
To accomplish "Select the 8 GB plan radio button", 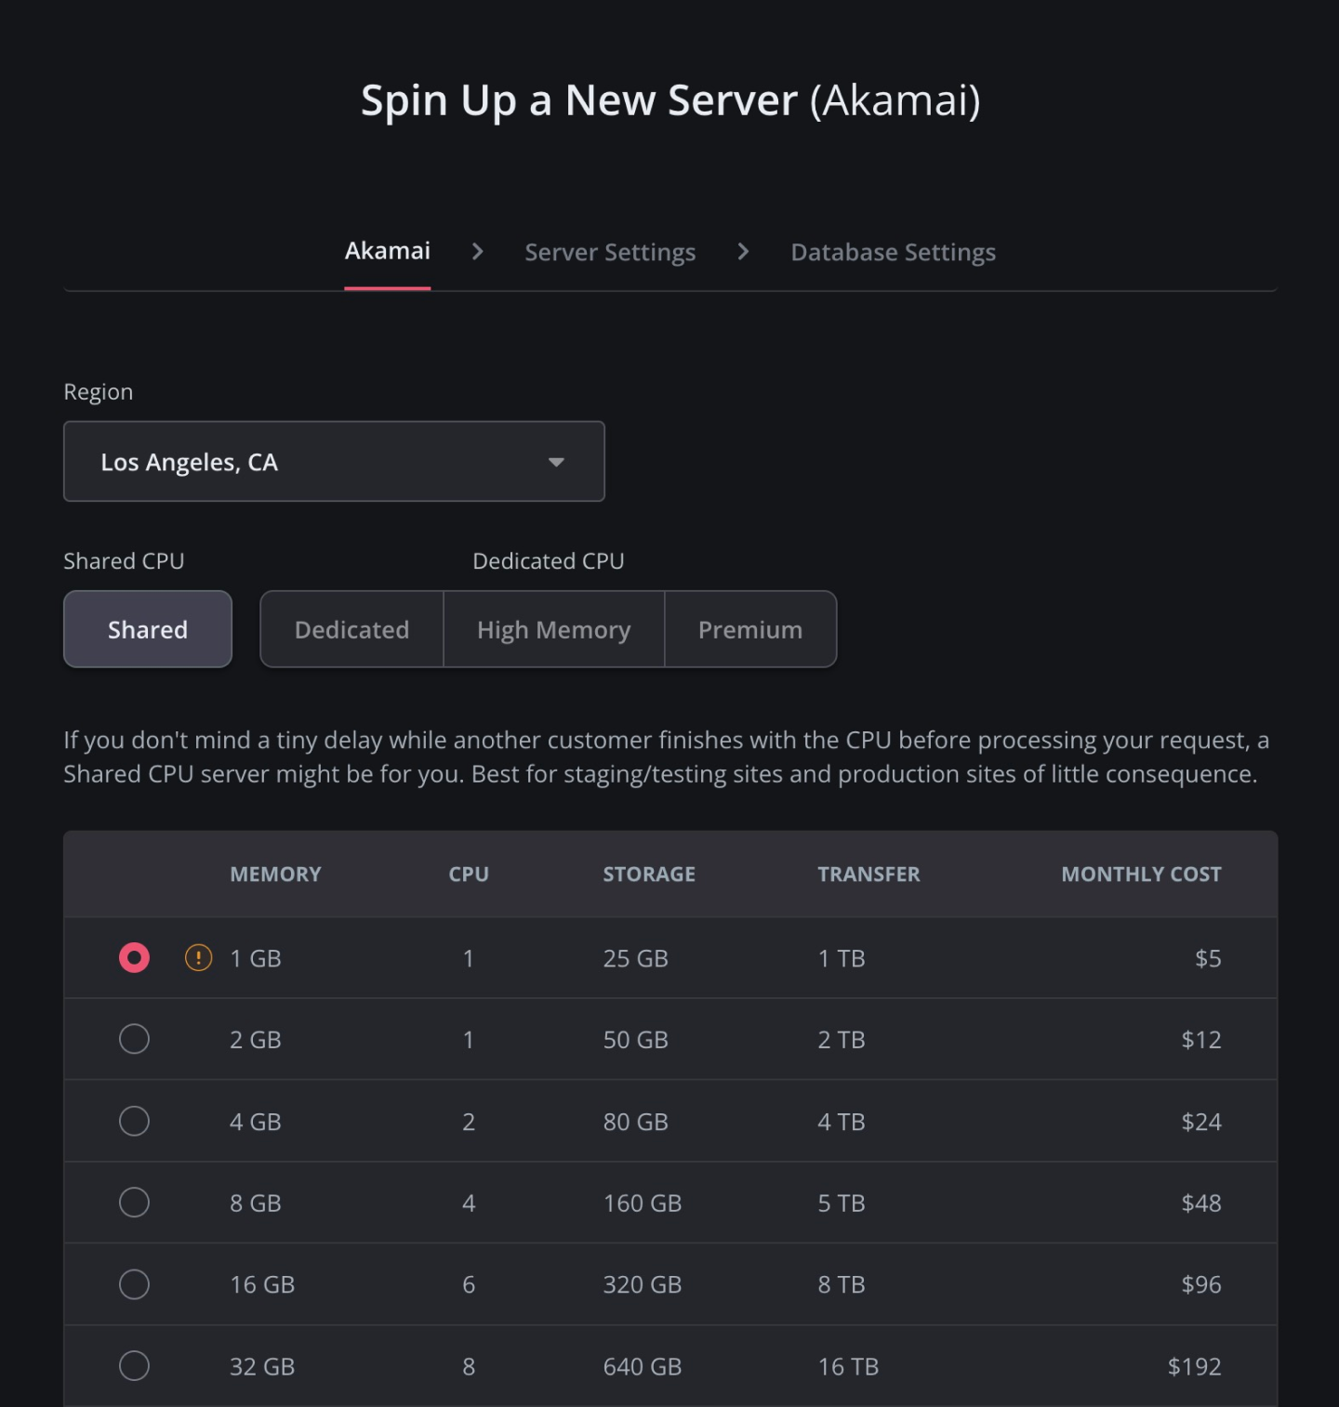I will [134, 1203].
